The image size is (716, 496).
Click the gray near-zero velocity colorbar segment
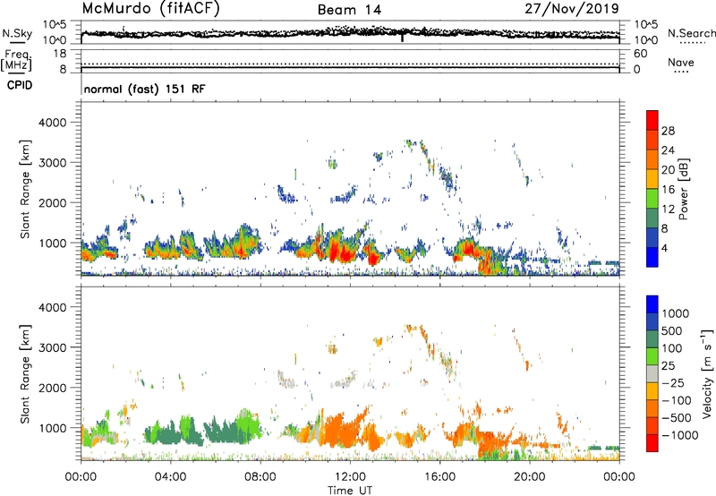652,374
